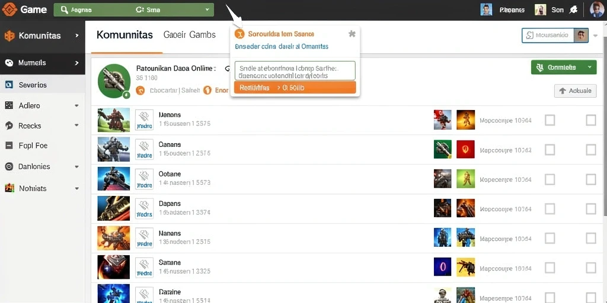Toggle first checkbox in Dapans row
This screenshot has width=607, height=303.
click(550, 209)
